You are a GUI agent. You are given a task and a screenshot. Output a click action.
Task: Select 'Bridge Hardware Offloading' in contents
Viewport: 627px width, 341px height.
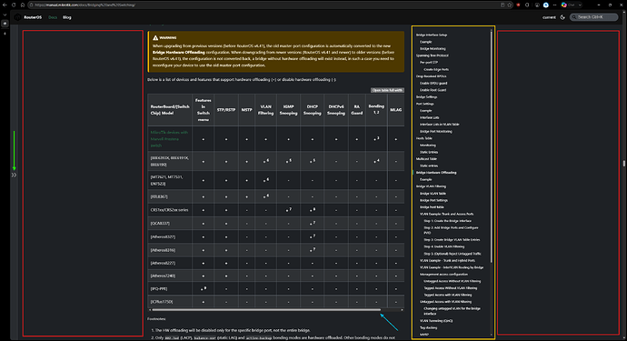pos(436,173)
